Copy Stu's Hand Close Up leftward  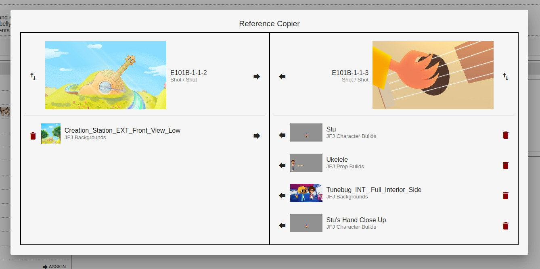282,226
